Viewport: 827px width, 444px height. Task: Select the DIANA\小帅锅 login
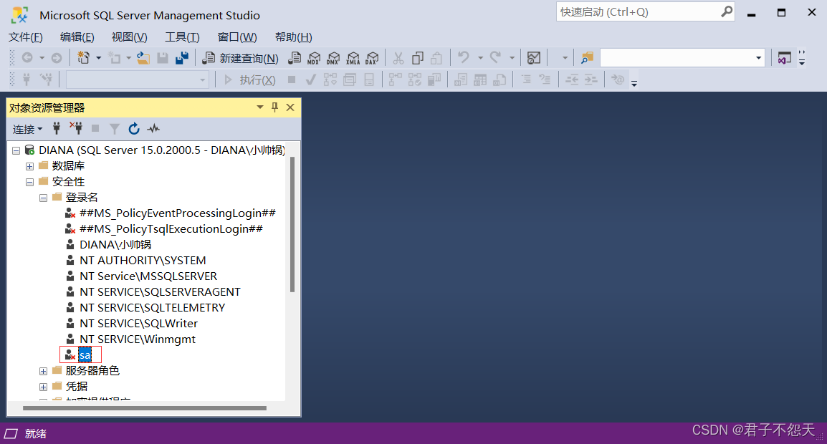coord(115,245)
